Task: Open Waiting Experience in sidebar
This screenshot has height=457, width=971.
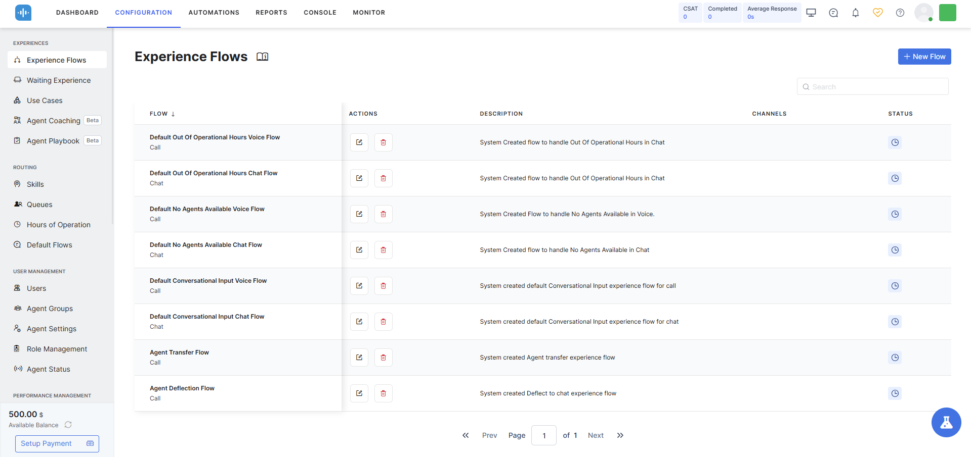Action: pos(57,80)
